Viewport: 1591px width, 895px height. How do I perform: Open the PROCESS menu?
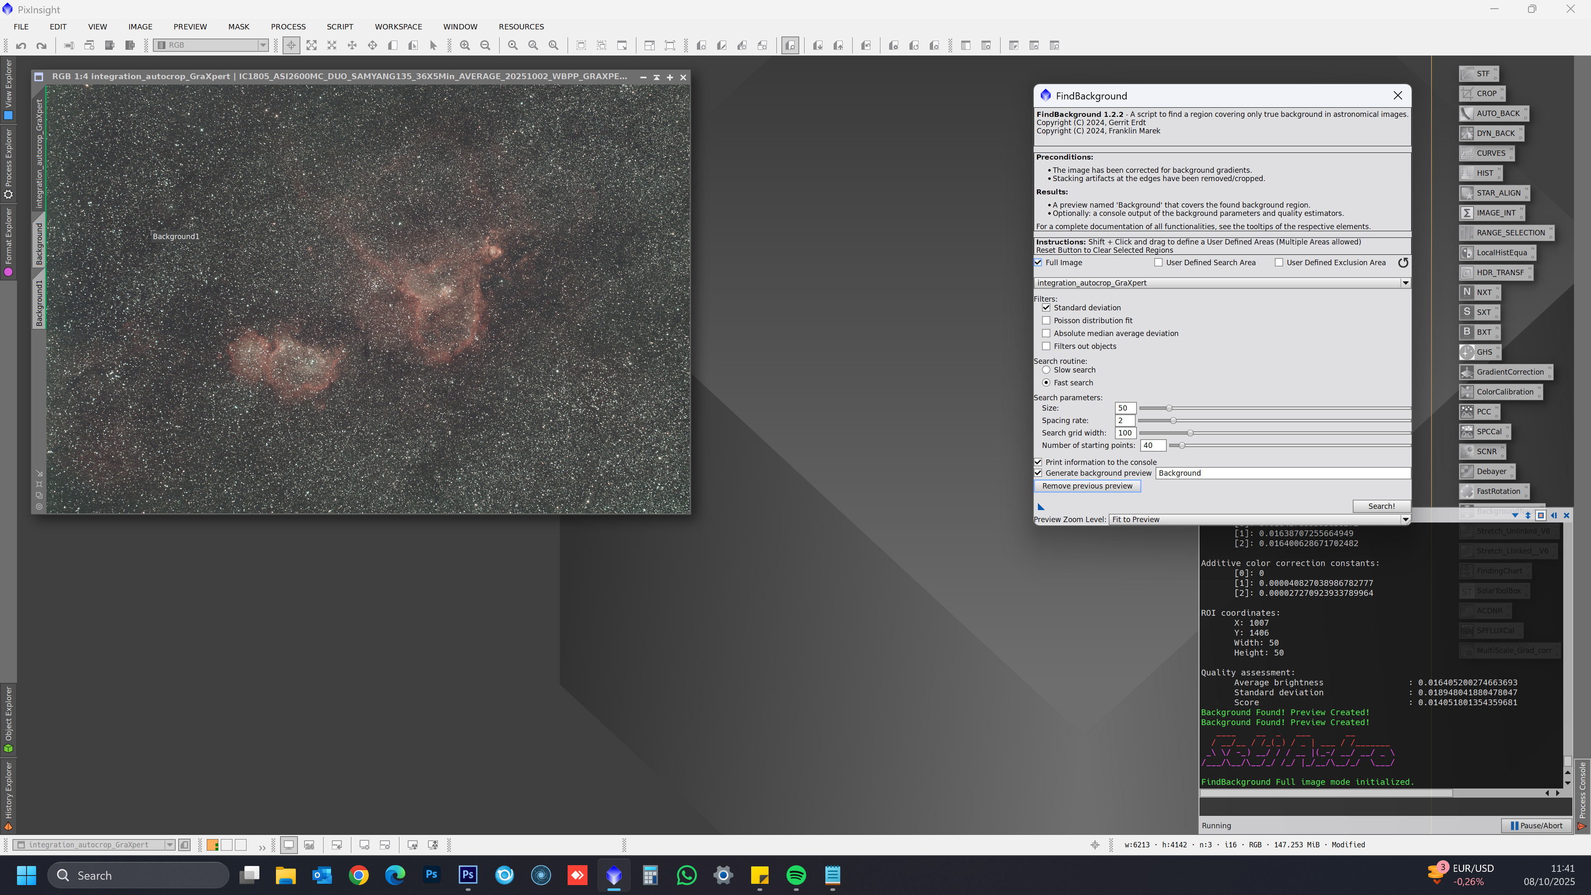(288, 27)
